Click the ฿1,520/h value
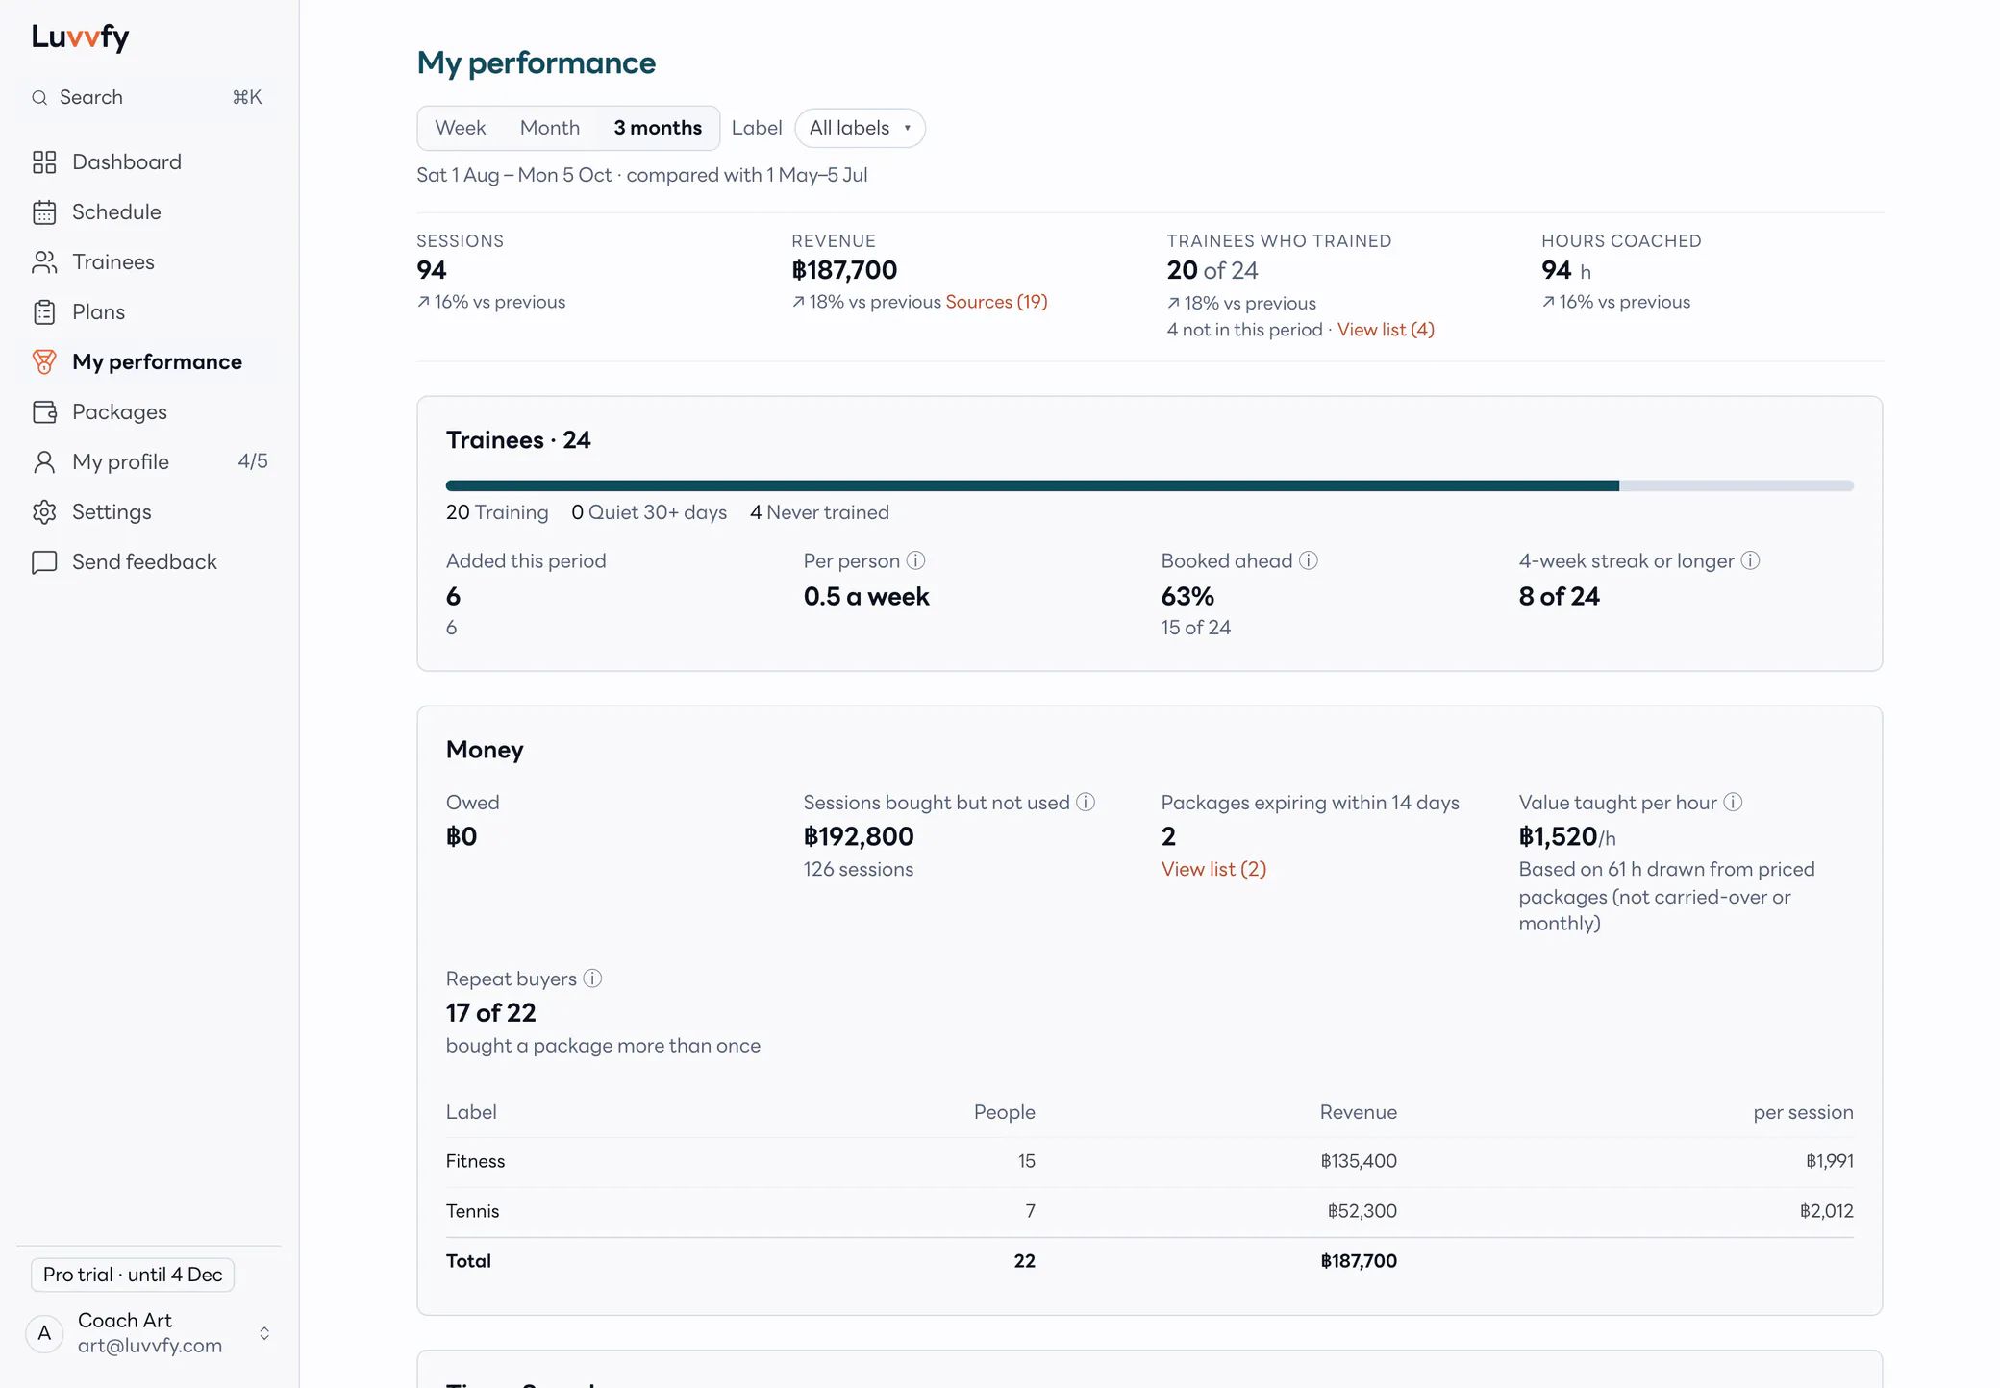Image resolution: width=2000 pixels, height=1388 pixels. tap(1567, 836)
